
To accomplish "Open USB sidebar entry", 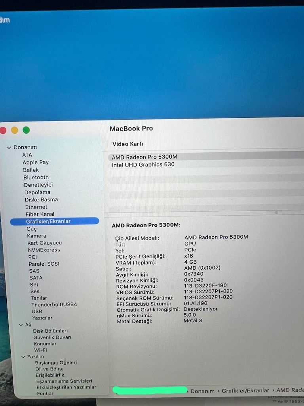I will tap(37, 311).
